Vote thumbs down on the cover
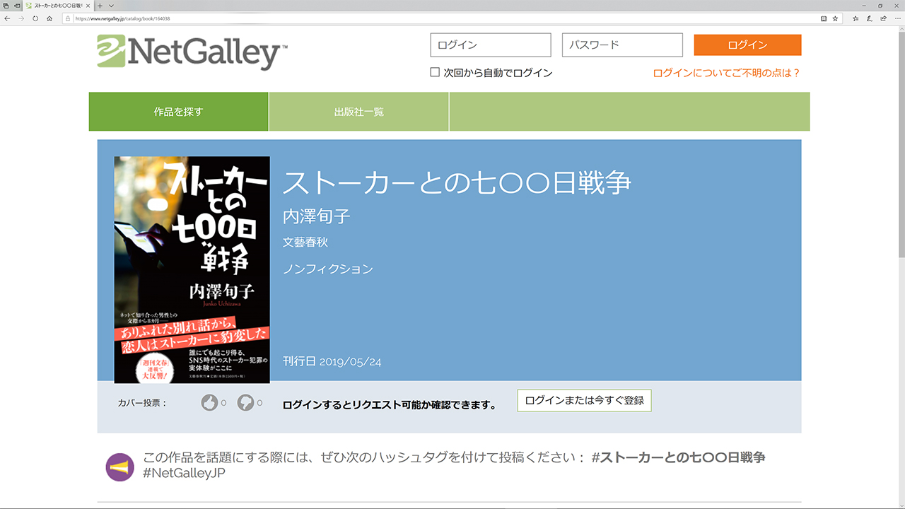This screenshot has width=905, height=509. [245, 403]
